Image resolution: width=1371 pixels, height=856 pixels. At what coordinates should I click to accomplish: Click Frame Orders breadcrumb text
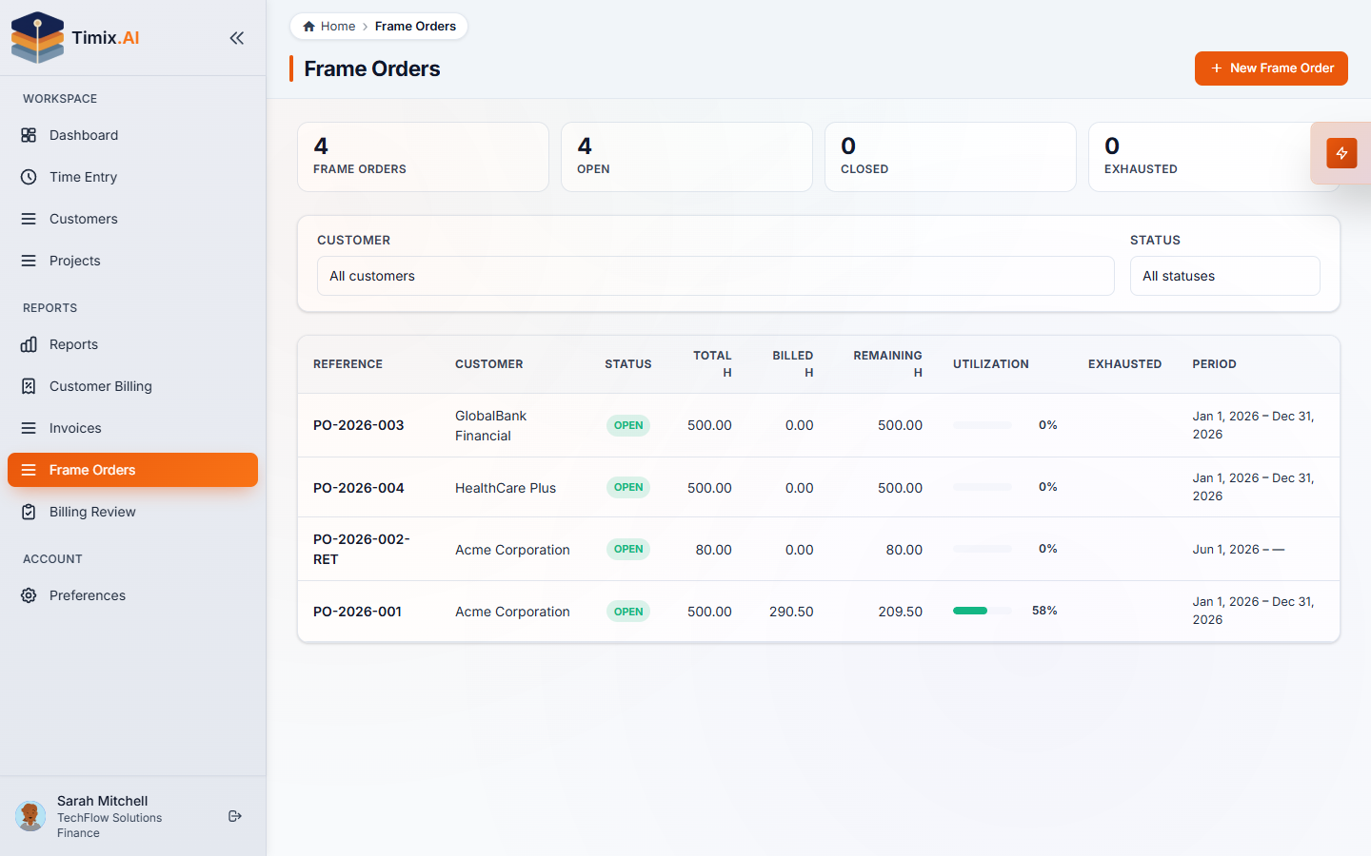pyautogui.click(x=415, y=27)
